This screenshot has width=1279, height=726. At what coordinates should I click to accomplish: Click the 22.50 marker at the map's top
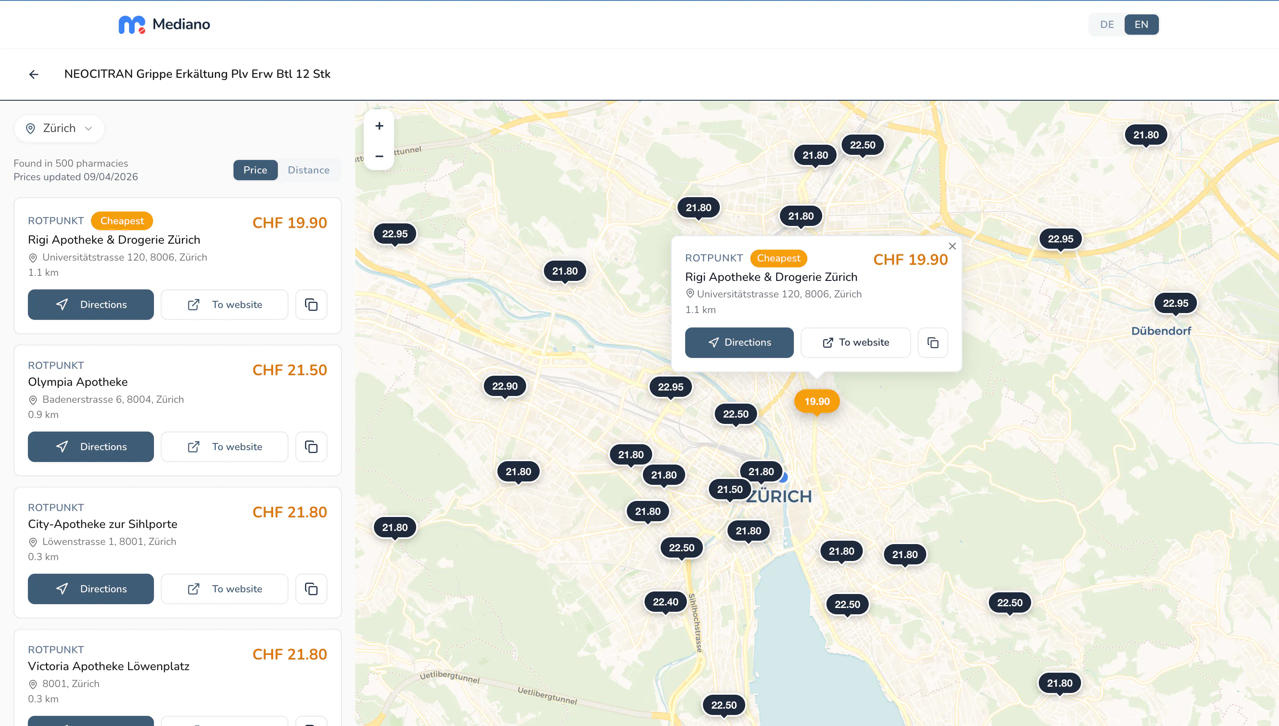pos(862,145)
